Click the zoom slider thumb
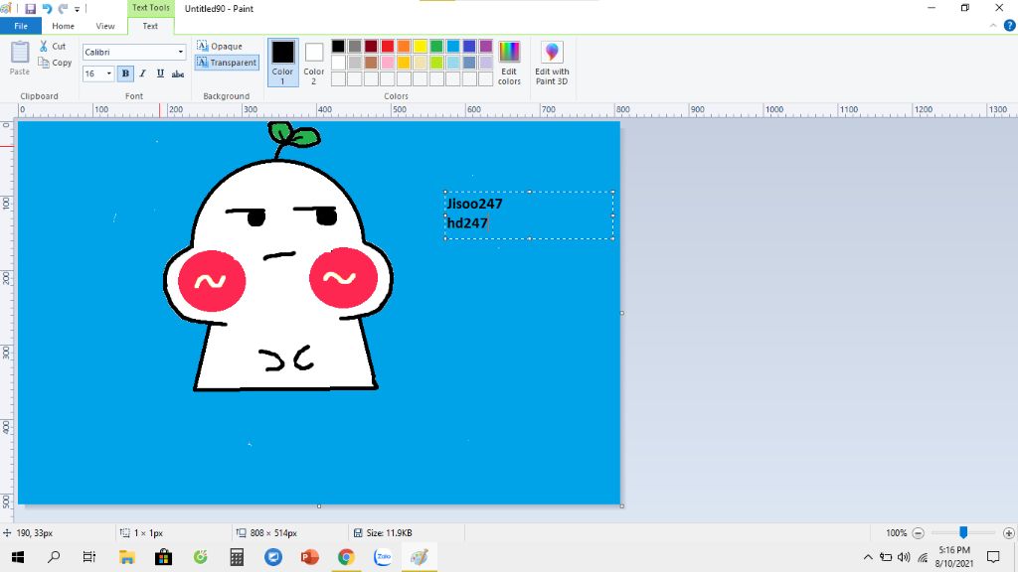The height and width of the screenshot is (572, 1018). tap(963, 532)
